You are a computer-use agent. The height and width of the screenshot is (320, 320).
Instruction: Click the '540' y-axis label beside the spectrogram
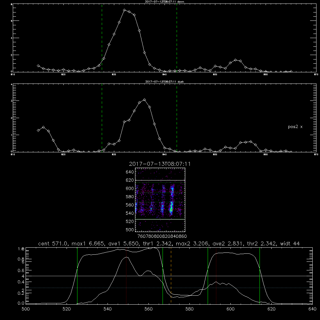pyautogui.click(x=130, y=213)
